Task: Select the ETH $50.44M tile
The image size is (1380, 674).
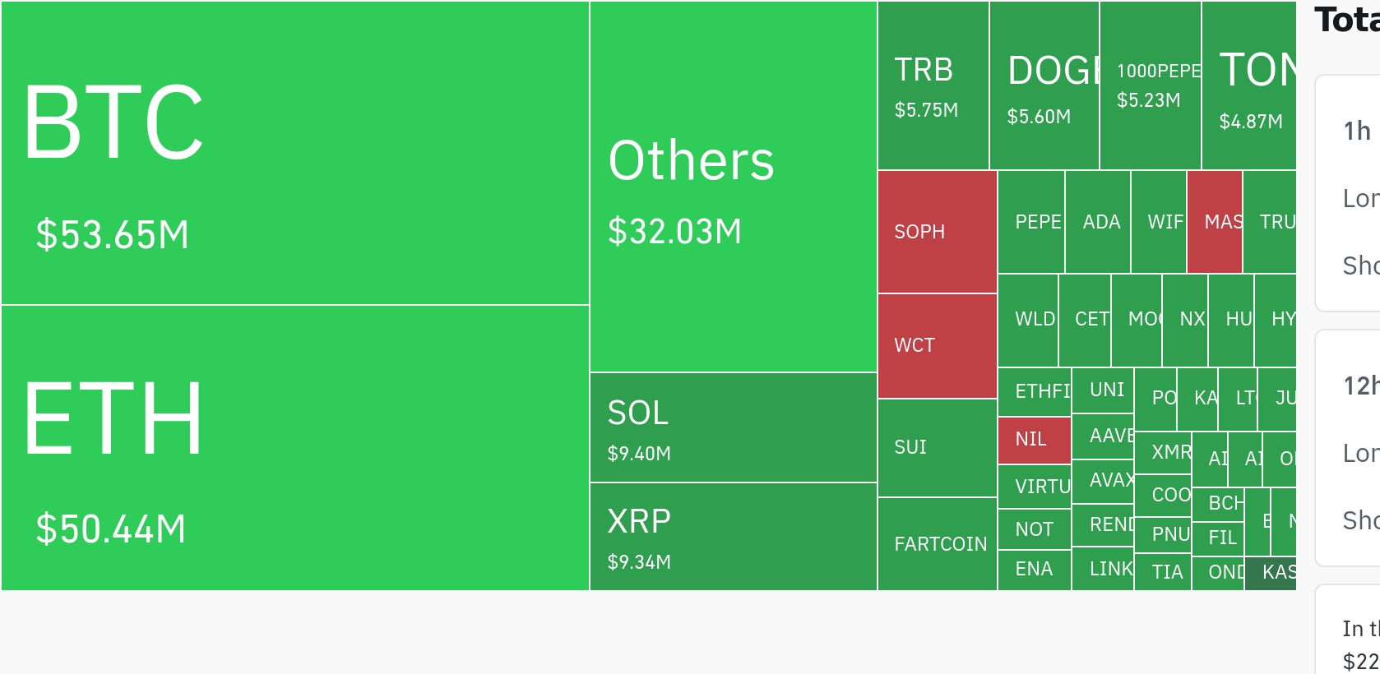Action: [x=294, y=448]
